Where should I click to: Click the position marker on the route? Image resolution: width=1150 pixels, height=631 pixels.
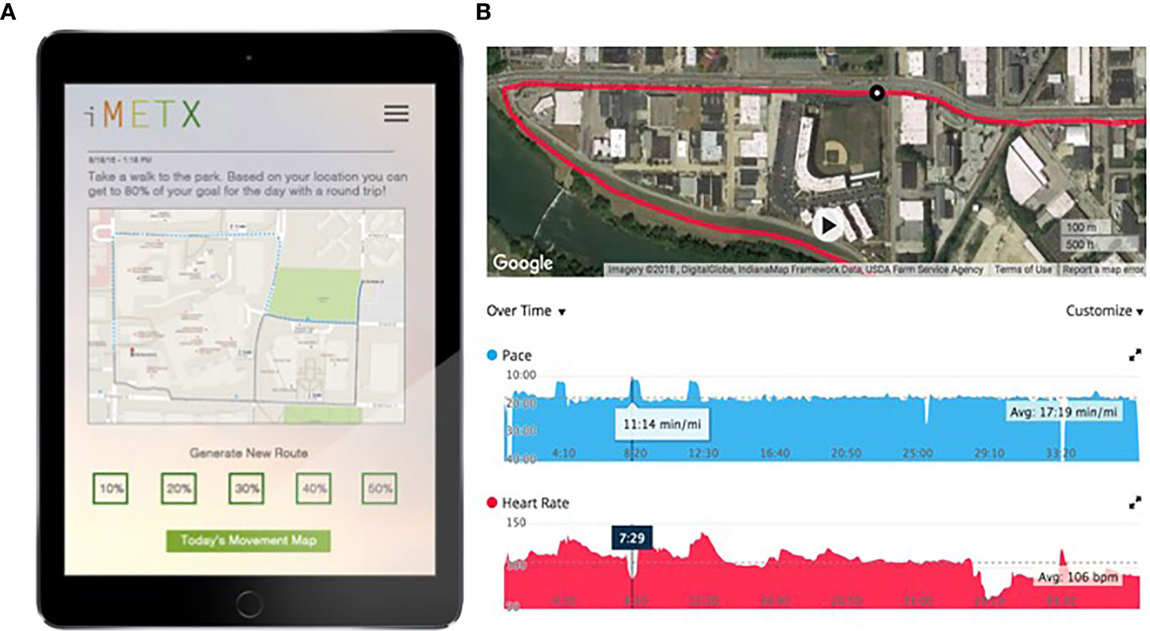point(876,93)
